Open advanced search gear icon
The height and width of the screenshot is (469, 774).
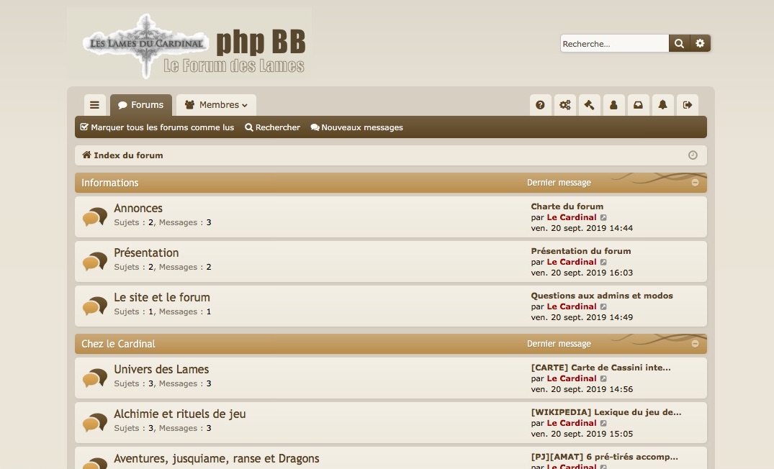click(x=700, y=44)
